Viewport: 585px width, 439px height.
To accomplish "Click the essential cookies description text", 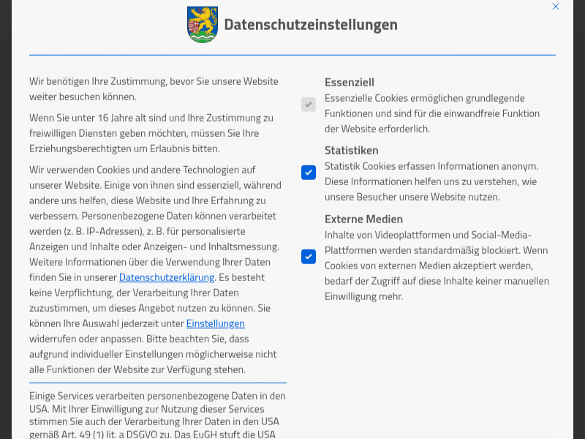I will (431, 113).
